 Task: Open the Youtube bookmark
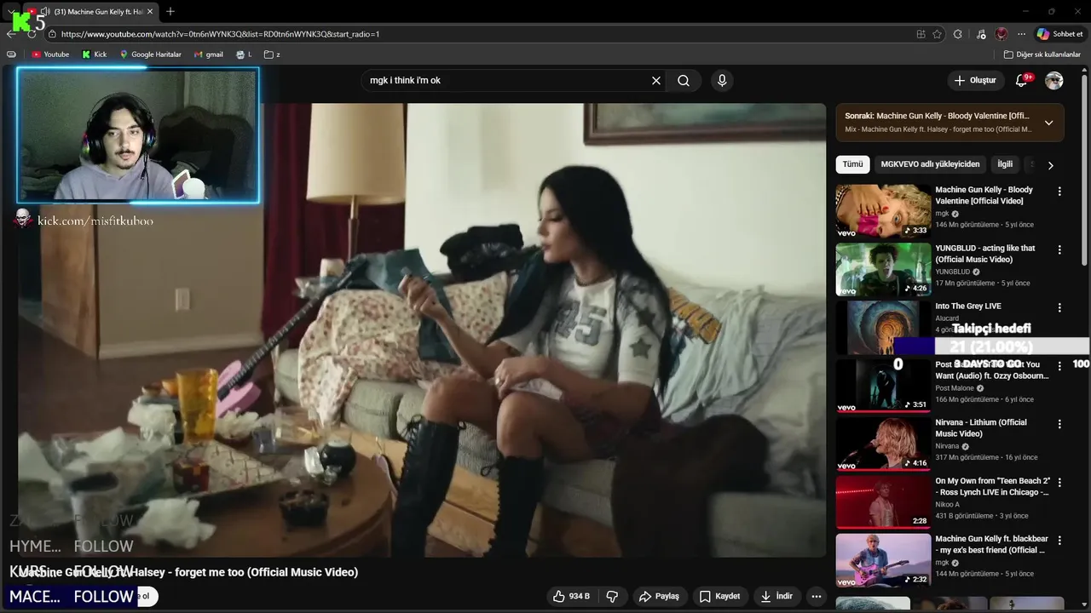tap(50, 54)
